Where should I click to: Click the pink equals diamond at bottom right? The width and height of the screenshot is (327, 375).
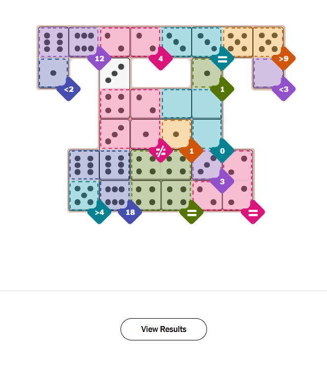[x=253, y=212]
